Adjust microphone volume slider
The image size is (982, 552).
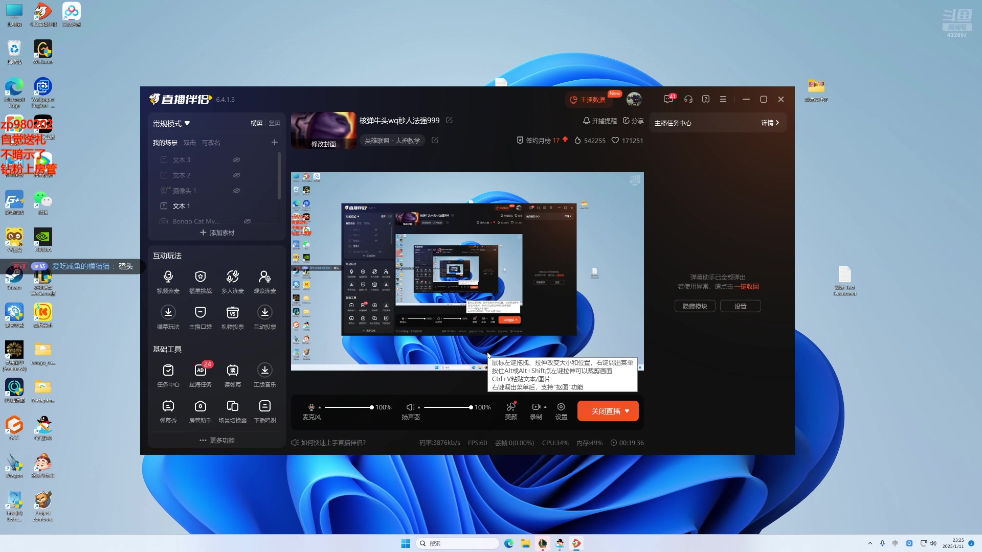[x=348, y=407]
